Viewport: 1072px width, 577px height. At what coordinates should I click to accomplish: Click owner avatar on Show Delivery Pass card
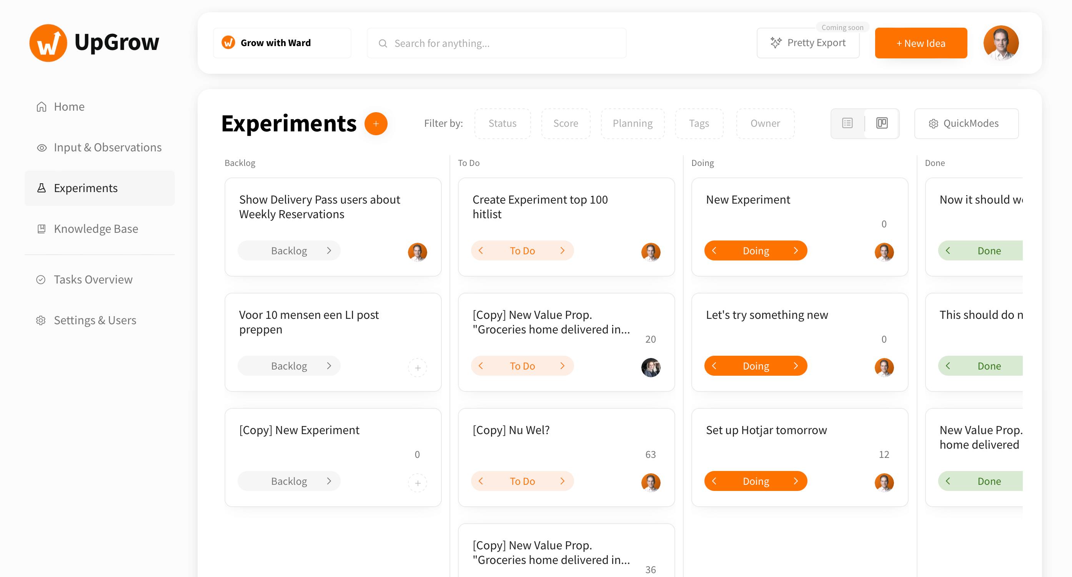coord(418,252)
